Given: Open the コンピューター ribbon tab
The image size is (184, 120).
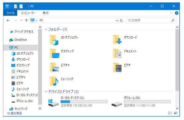Looking at the screenshot, I should [x=28, y=13].
